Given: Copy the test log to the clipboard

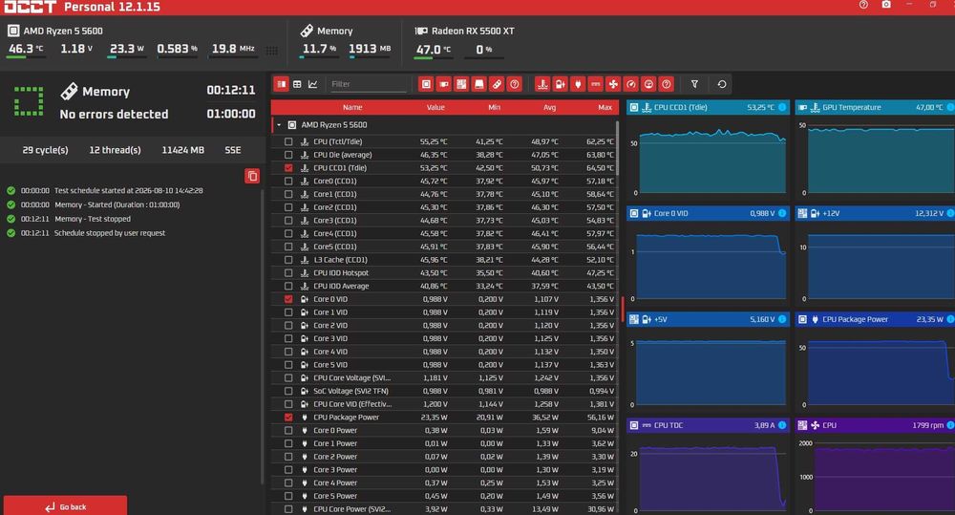Looking at the screenshot, I should pyautogui.click(x=252, y=176).
